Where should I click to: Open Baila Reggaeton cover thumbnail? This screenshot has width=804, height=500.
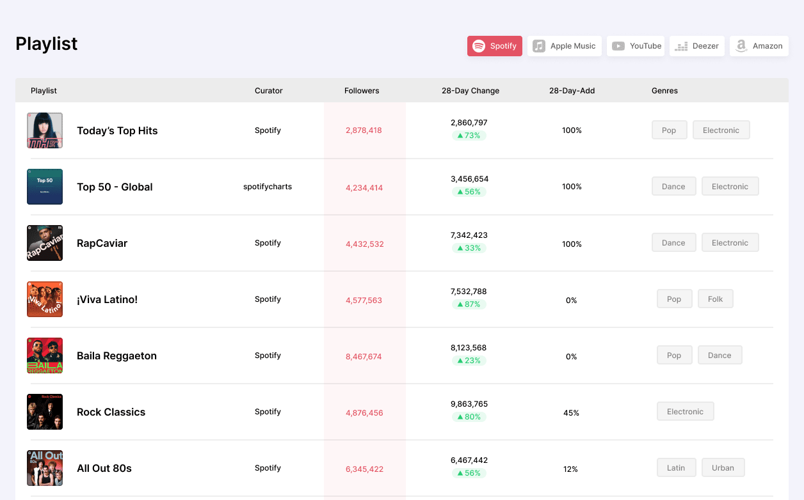(45, 355)
